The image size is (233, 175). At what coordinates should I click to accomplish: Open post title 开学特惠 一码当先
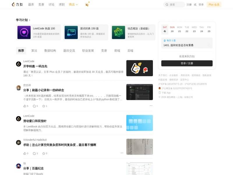35,66
